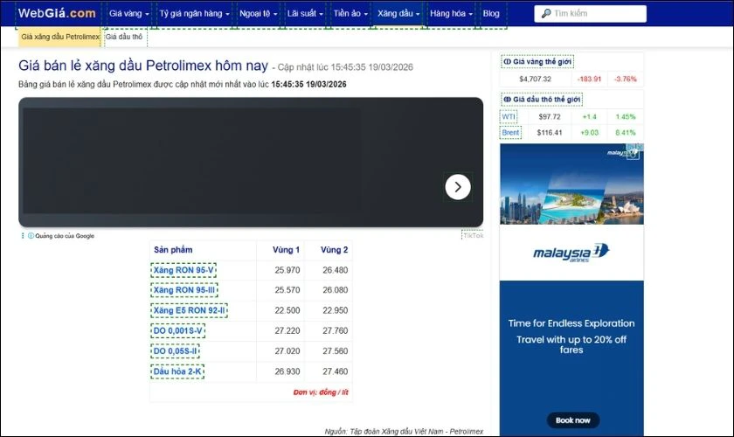Select RON 95-V Vùng 1 price 25.970
Image resolution: width=734 pixels, height=437 pixels.
point(287,270)
